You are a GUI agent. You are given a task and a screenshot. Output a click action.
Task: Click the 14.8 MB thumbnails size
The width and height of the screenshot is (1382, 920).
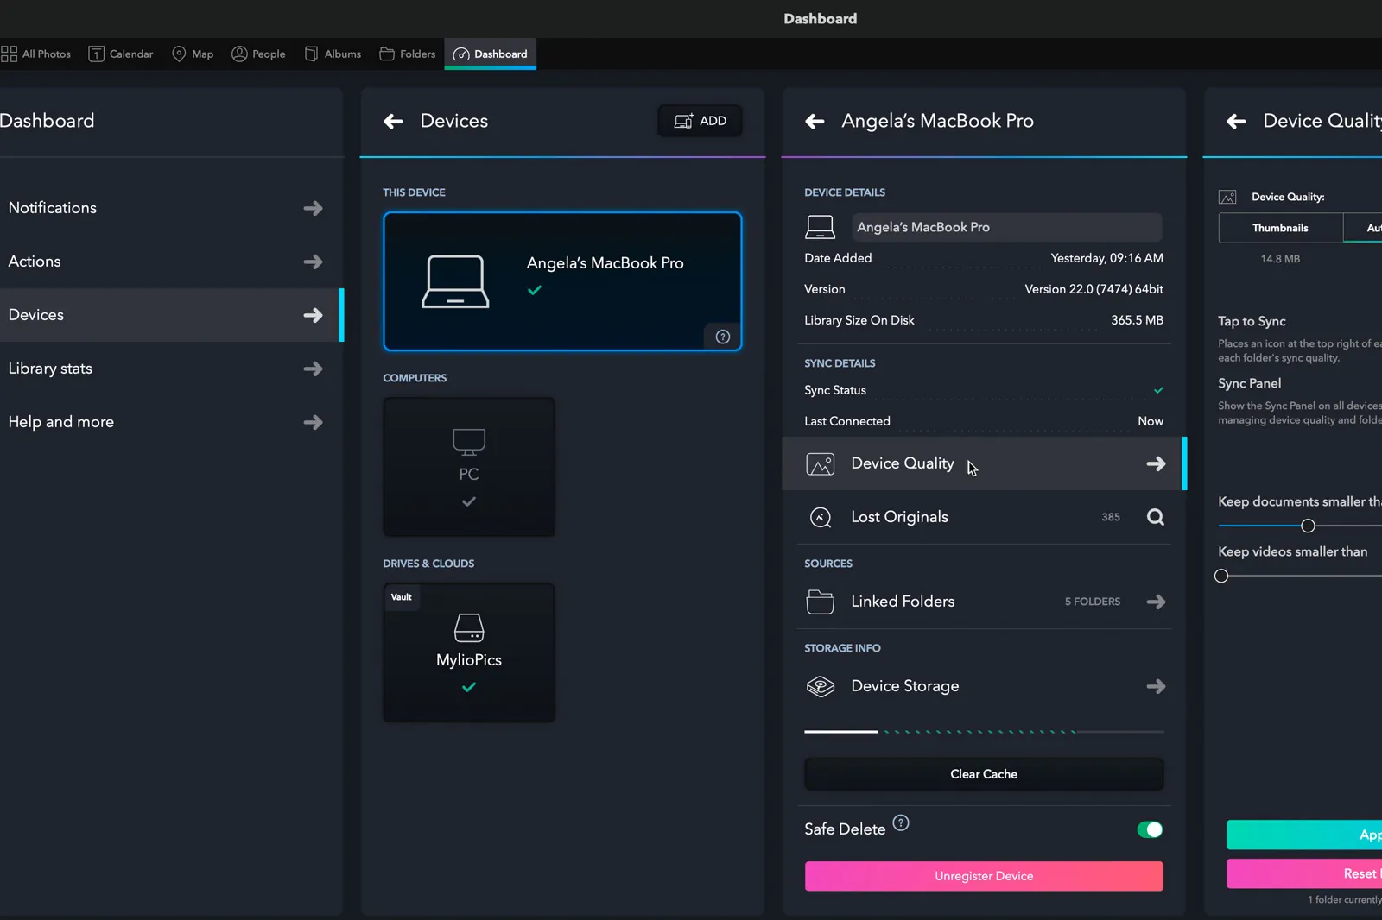1279,259
